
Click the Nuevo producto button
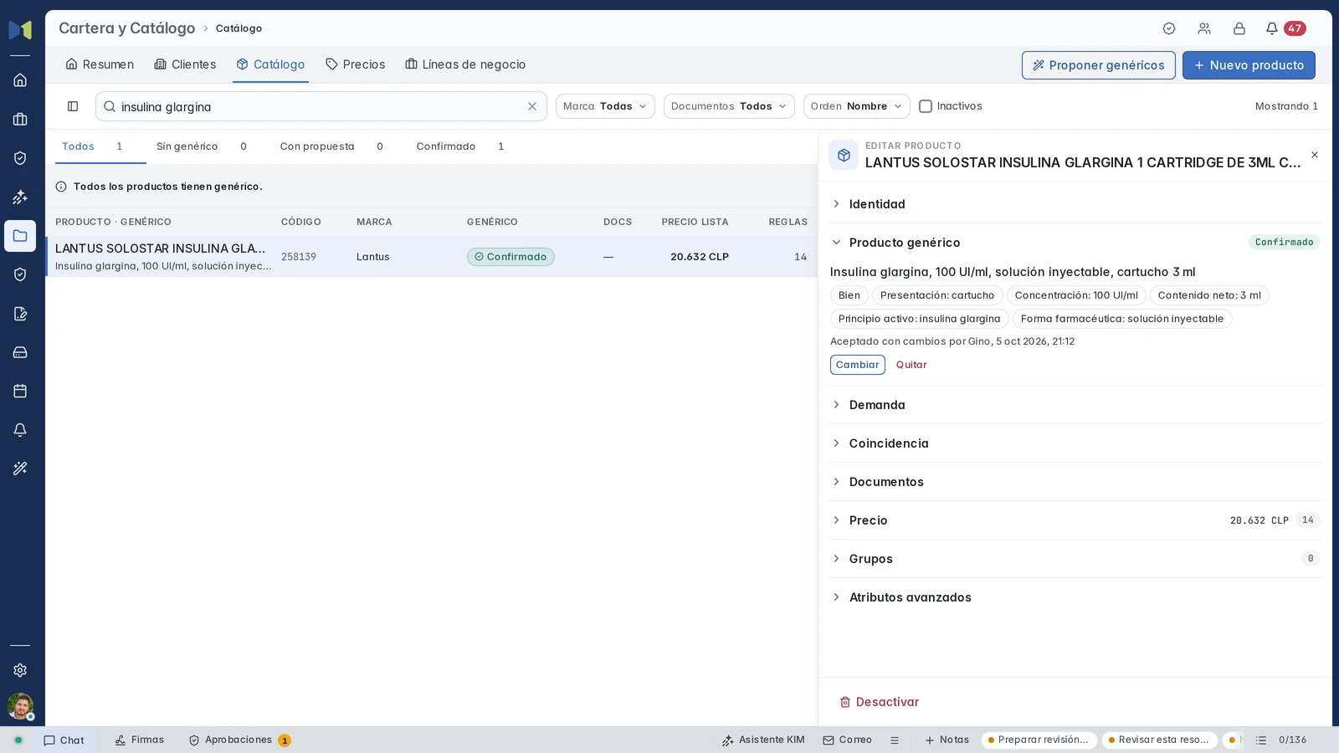tap(1249, 65)
